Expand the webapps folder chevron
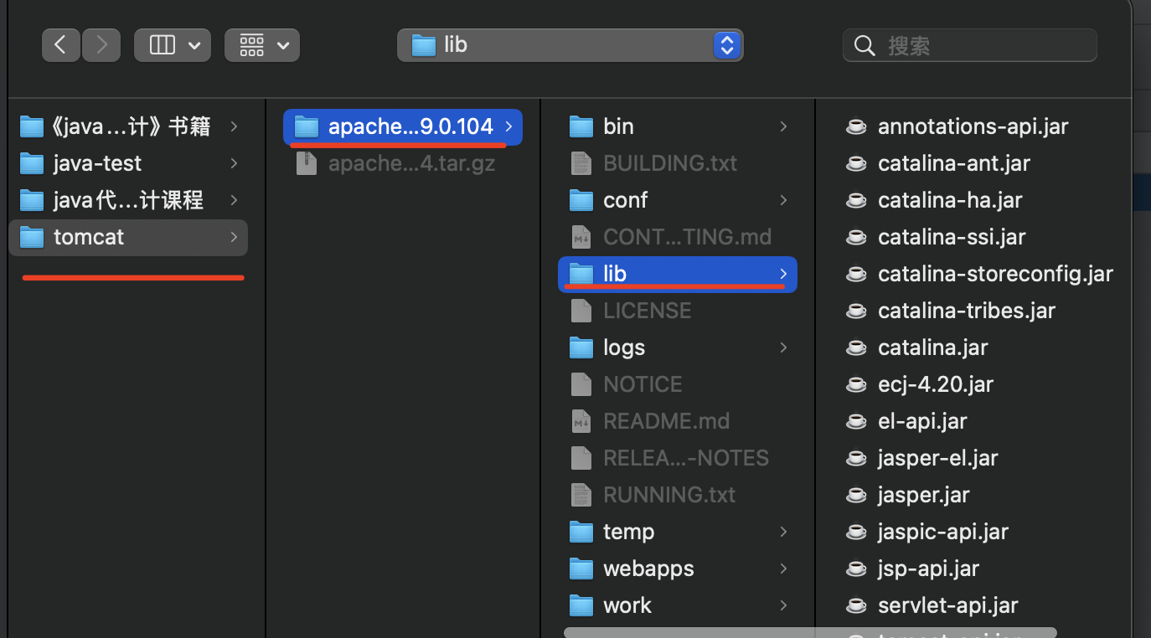Viewport: 1151px width, 638px height. tap(783, 569)
